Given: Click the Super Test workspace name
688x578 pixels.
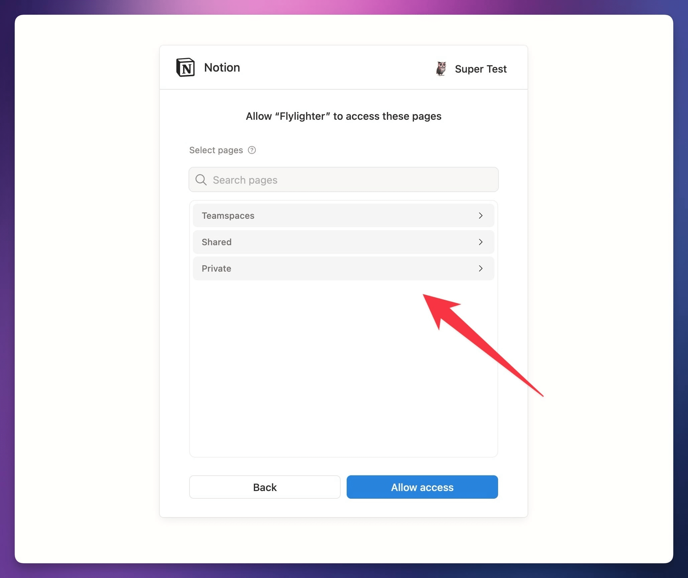Looking at the screenshot, I should point(480,69).
